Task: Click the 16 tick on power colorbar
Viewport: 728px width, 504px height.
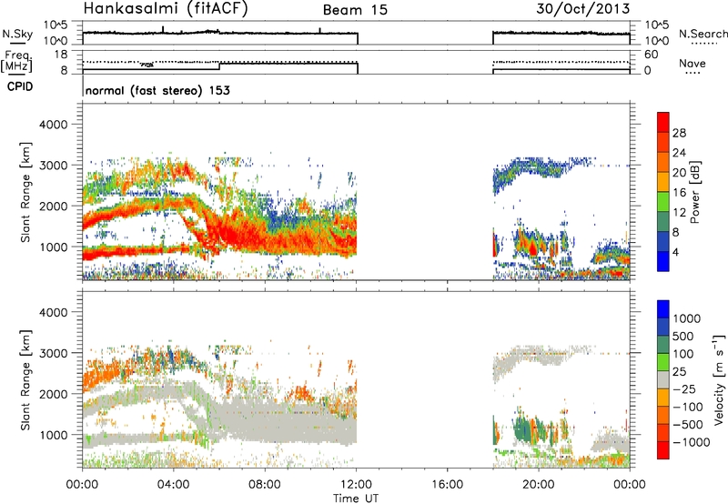Action: click(679, 193)
